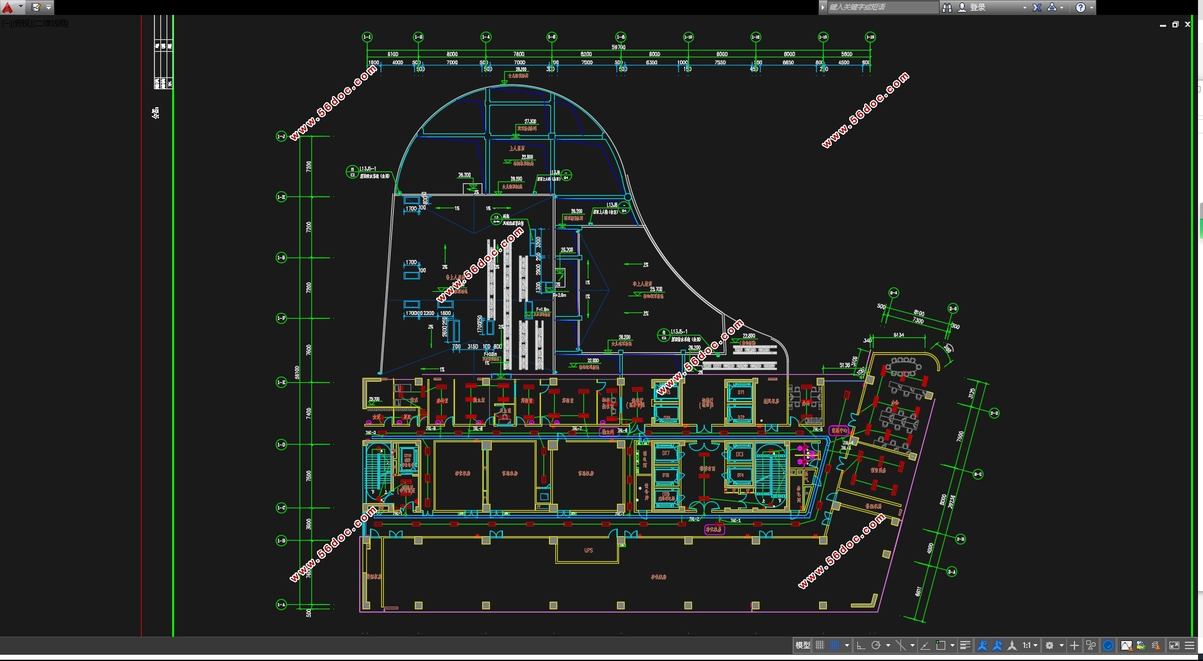Open the 1:1 annotation scale dropdown
Image resolution: width=1203 pixels, height=661 pixels.
tap(1030, 645)
